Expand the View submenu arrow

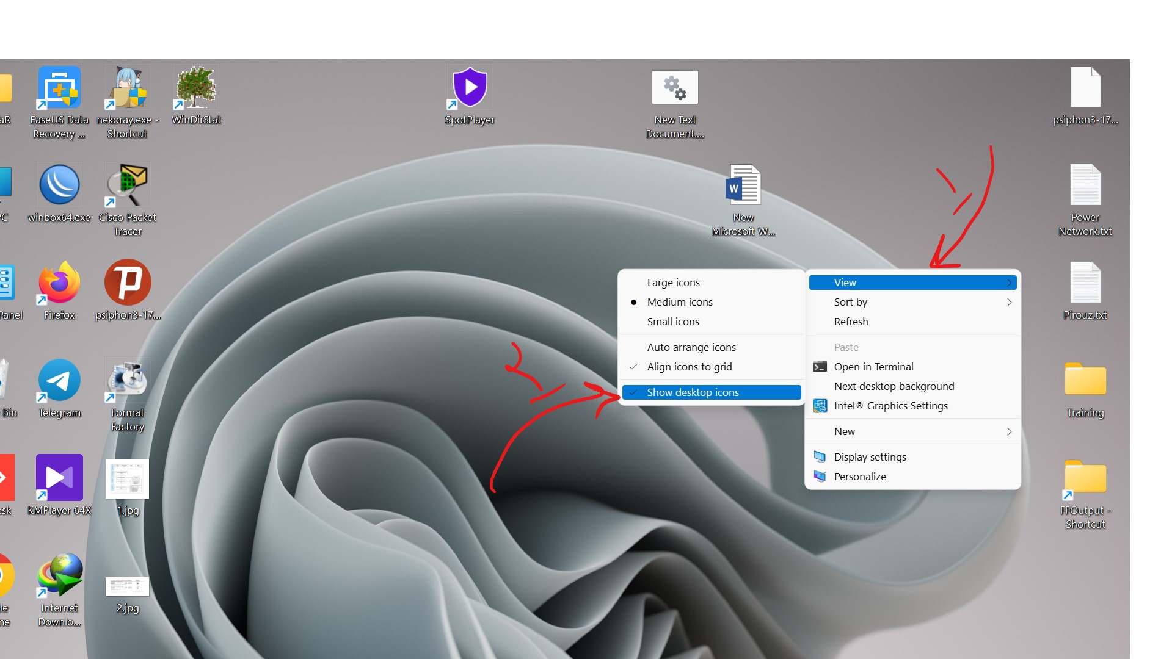(x=1009, y=283)
